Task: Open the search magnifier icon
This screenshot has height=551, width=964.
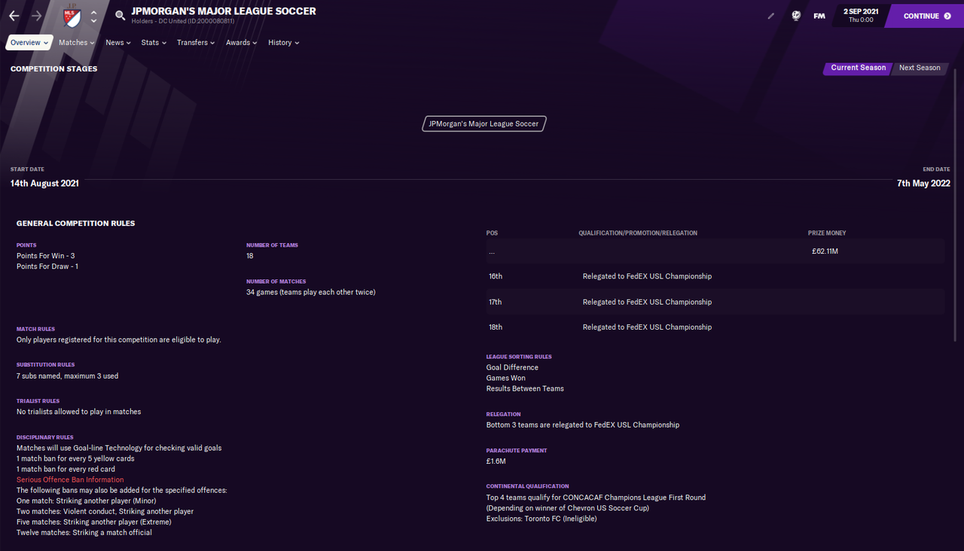Action: point(120,15)
